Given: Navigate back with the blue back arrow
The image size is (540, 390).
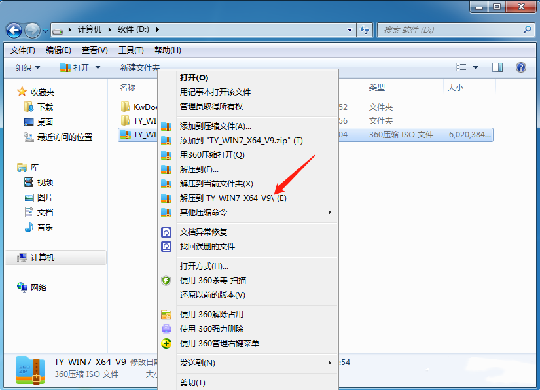Looking at the screenshot, I should coord(14,29).
